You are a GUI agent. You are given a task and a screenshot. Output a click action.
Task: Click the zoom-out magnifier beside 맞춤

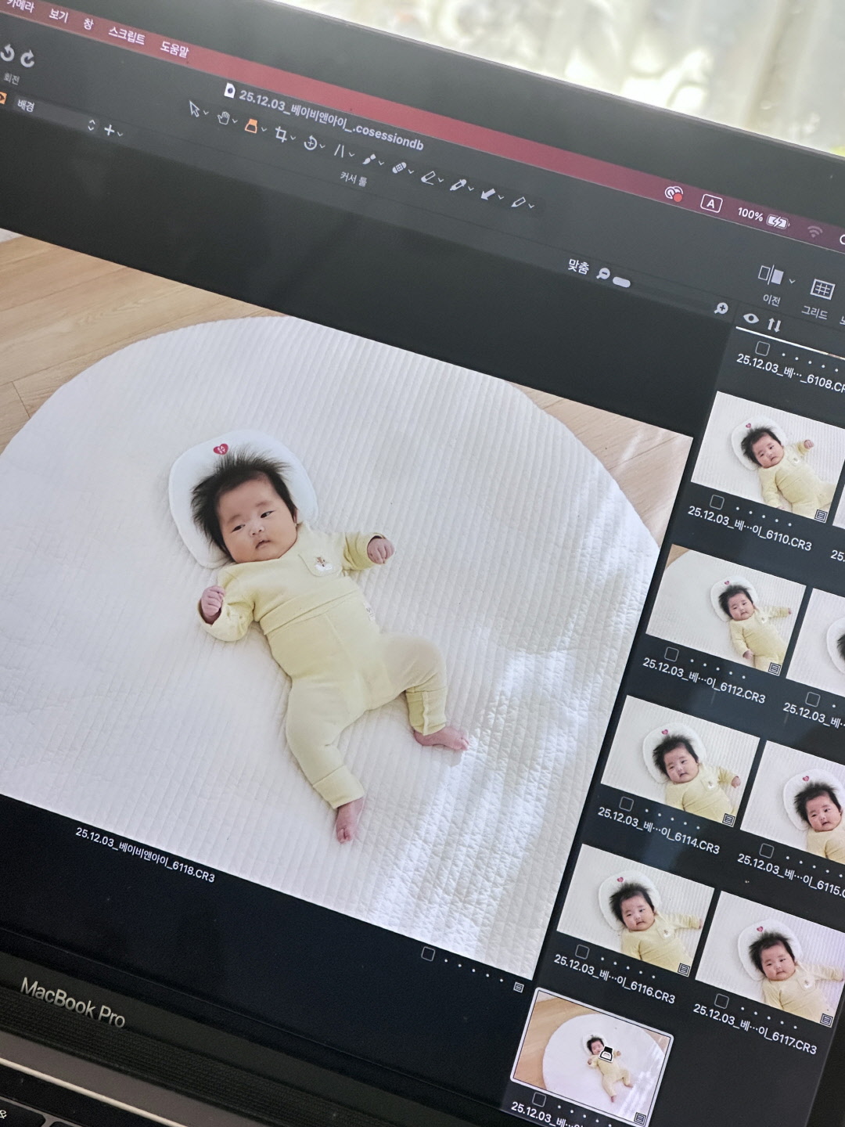603,273
